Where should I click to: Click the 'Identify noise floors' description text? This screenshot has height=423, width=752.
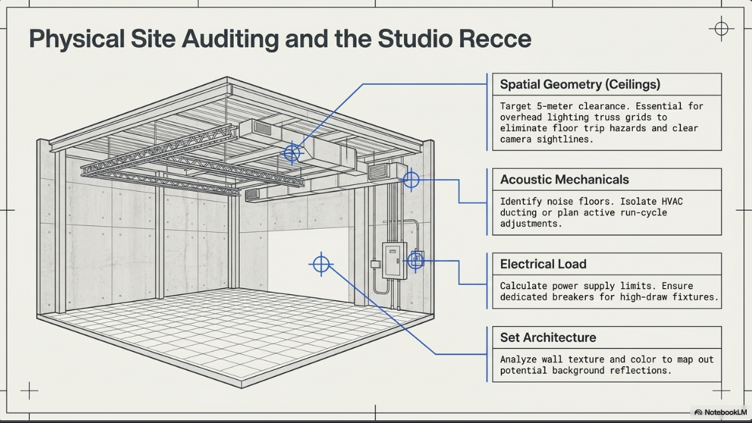pos(591,212)
